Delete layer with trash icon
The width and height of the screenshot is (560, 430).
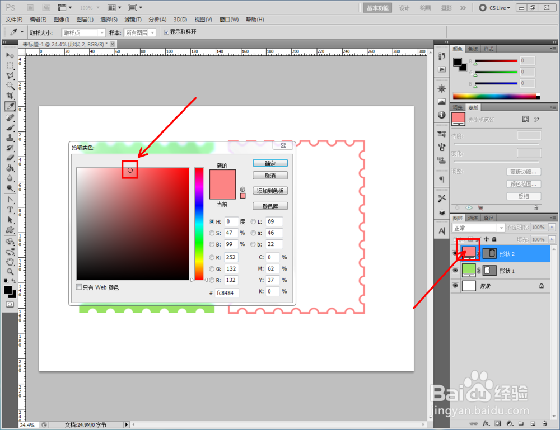click(x=545, y=424)
